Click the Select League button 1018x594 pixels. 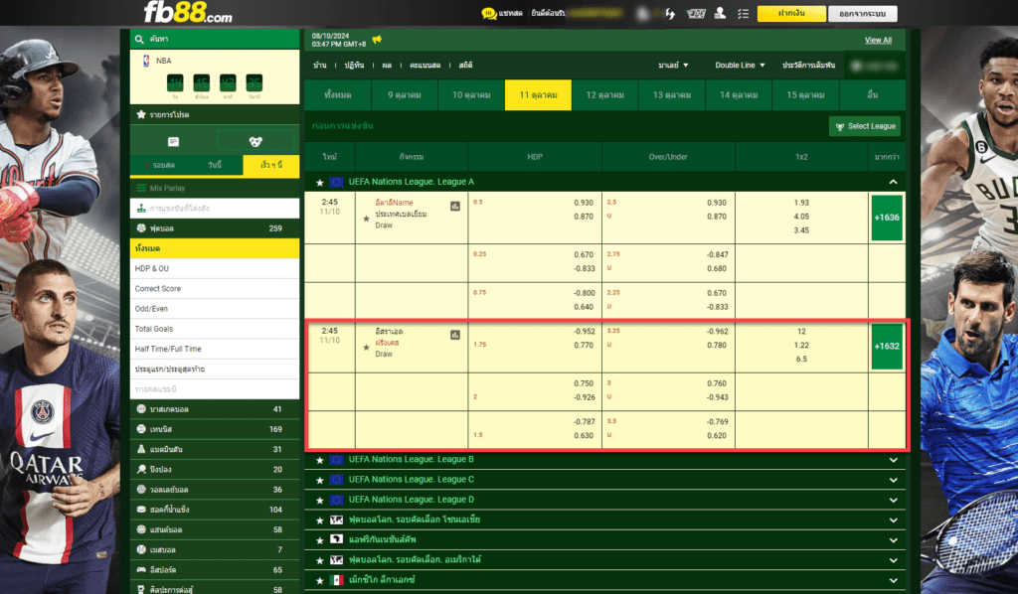click(x=865, y=126)
